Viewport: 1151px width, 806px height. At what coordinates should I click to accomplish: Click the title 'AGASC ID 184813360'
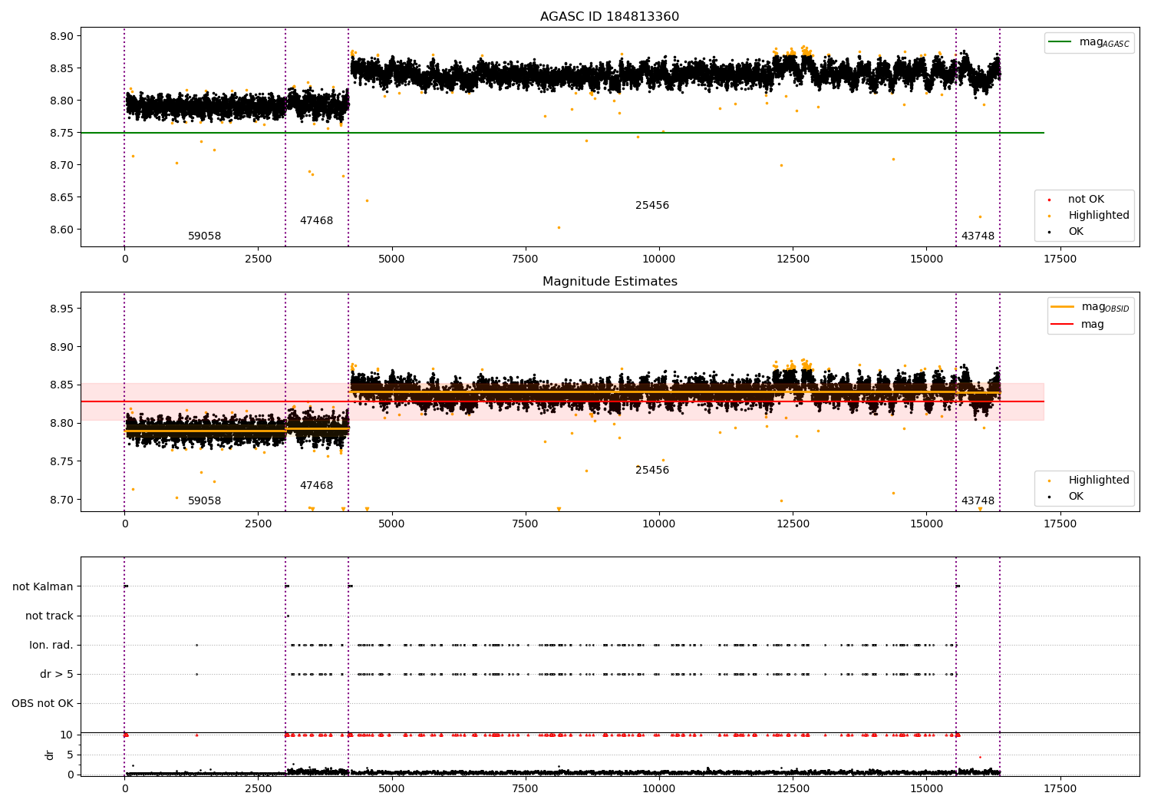(609, 17)
